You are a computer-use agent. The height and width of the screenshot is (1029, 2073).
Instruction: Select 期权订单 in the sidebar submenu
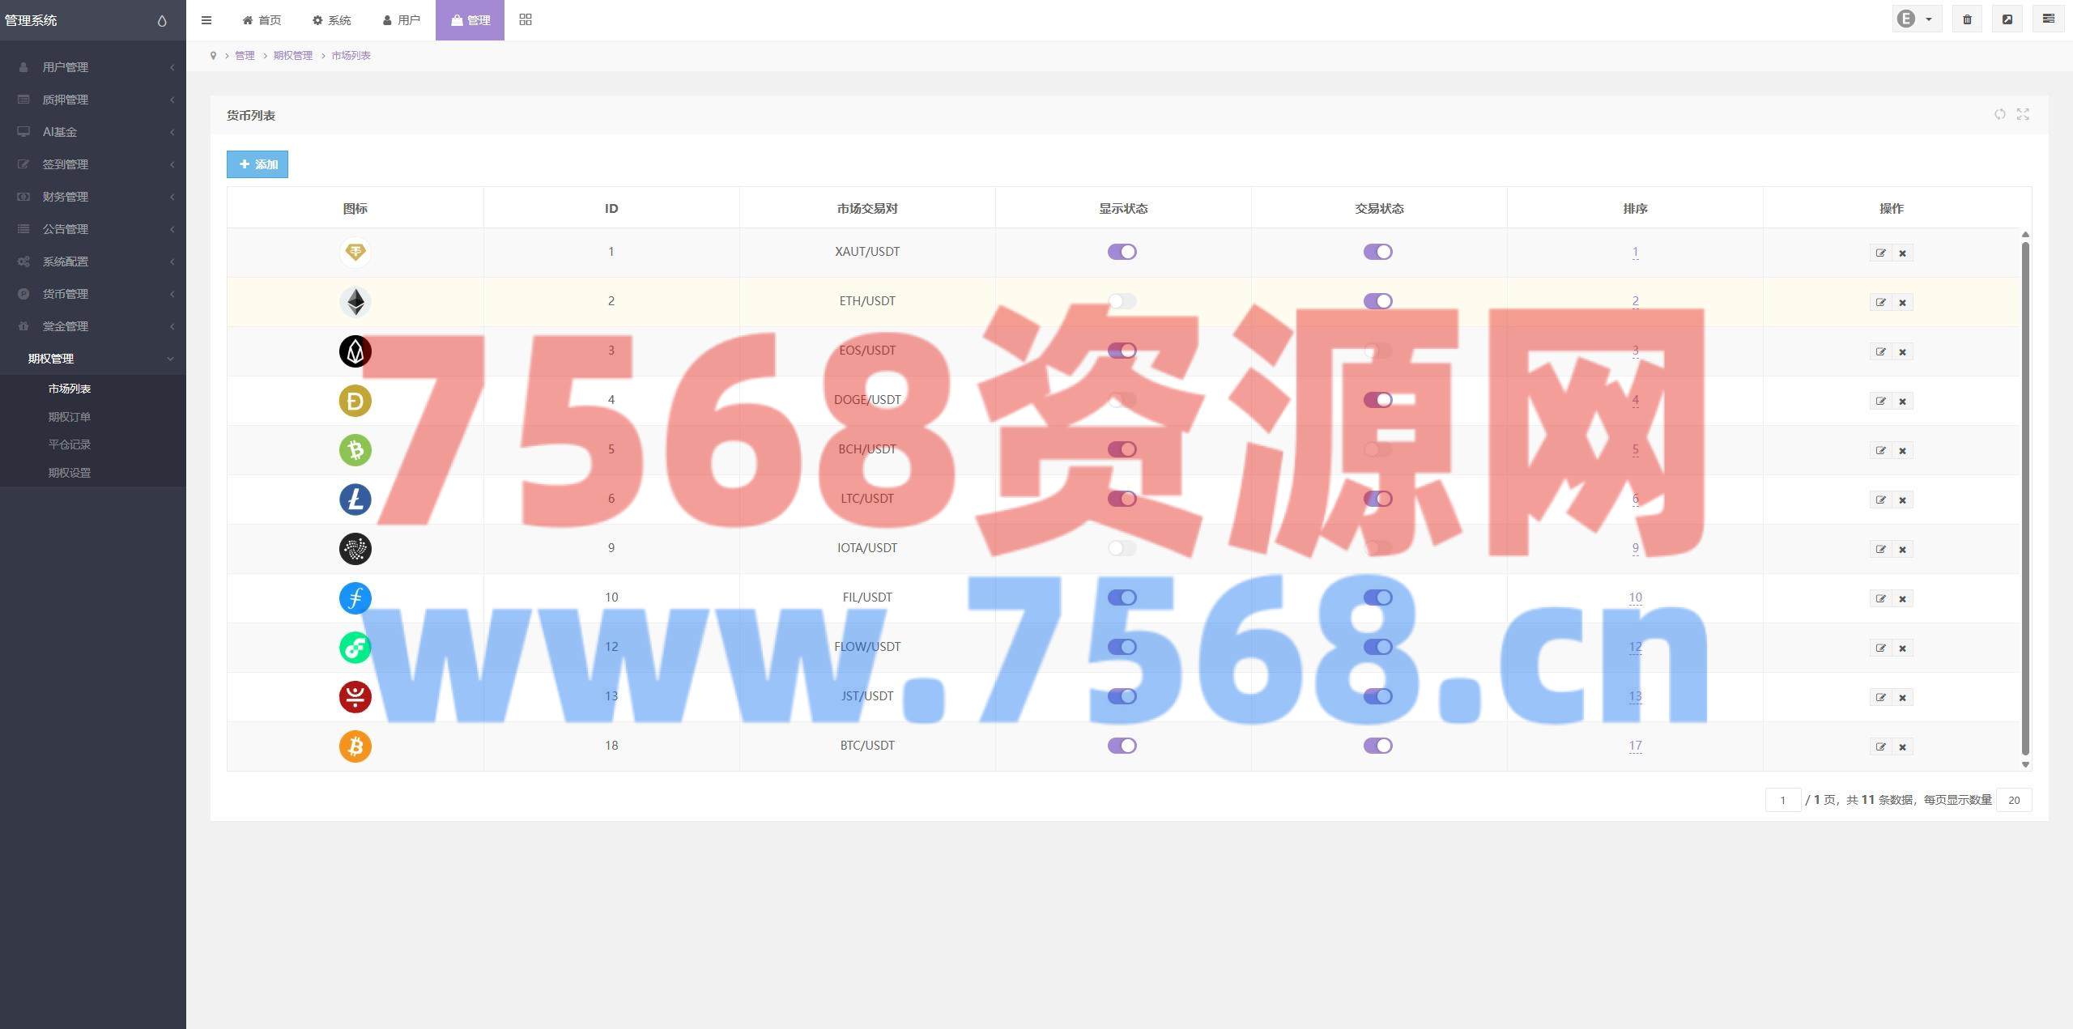[70, 417]
